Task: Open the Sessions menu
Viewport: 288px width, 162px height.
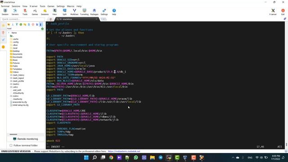Action: click(x=16, y=6)
